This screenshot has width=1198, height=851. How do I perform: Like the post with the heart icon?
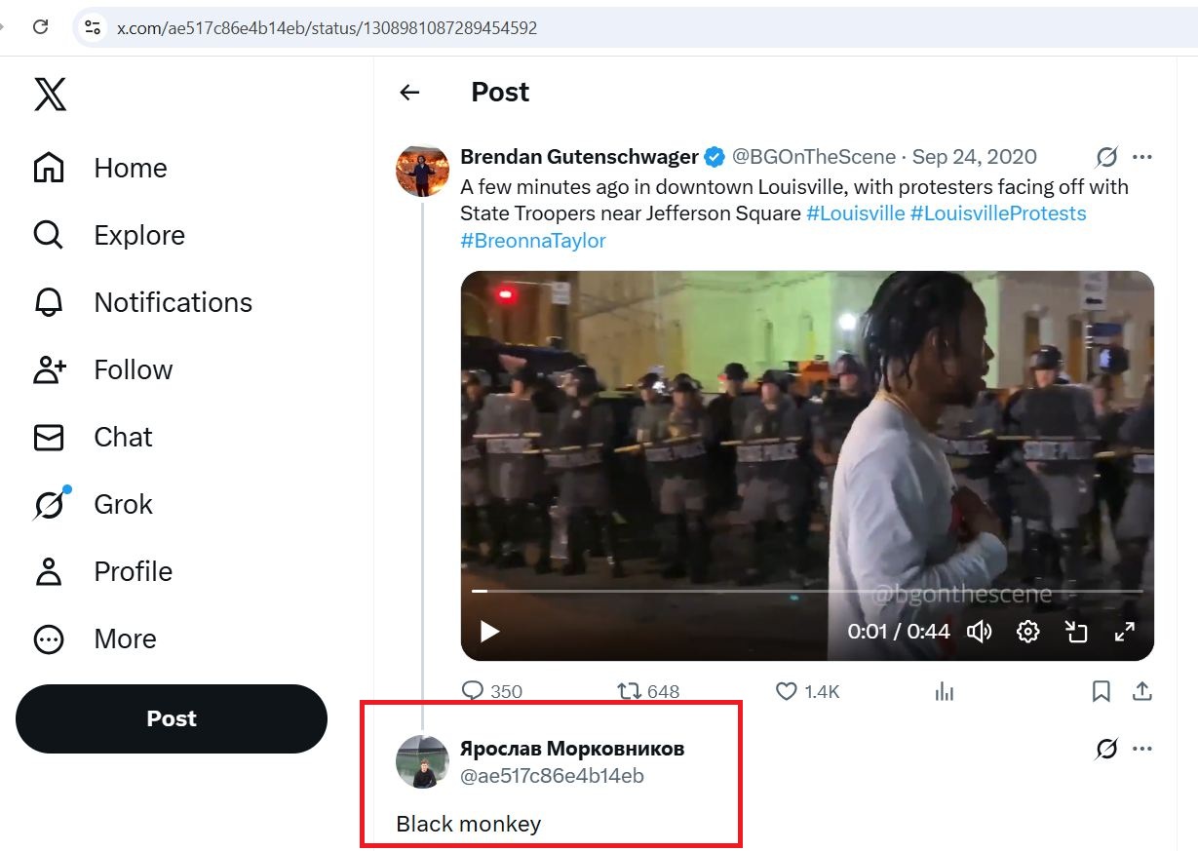point(787,691)
